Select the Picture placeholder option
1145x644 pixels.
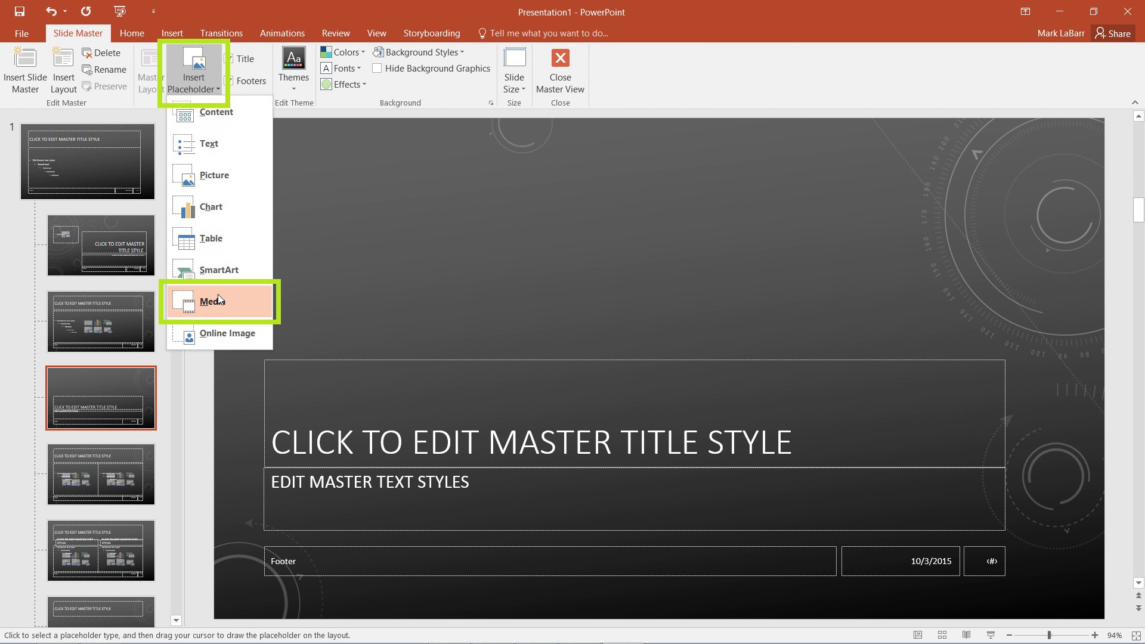(213, 175)
